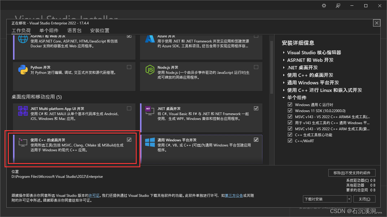Toggle the ASP.NET and Web workload checkbox

[x=129, y=36]
